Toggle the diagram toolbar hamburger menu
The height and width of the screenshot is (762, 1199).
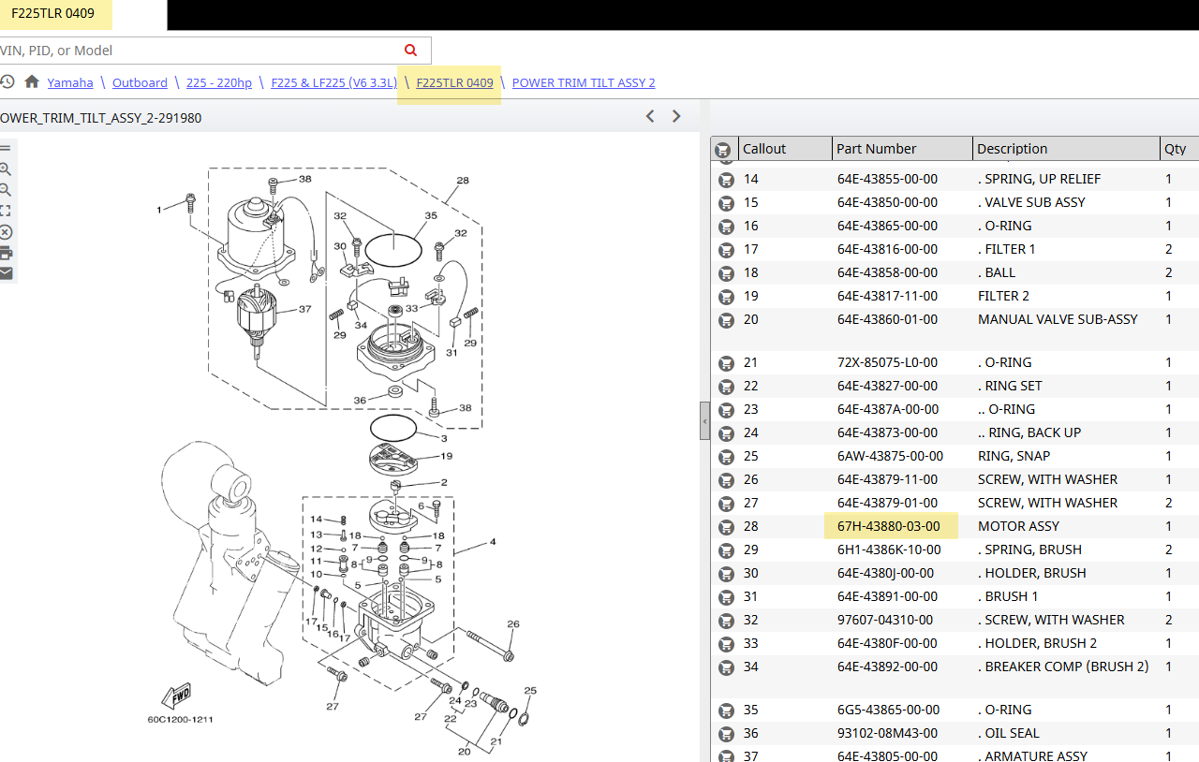point(5,148)
